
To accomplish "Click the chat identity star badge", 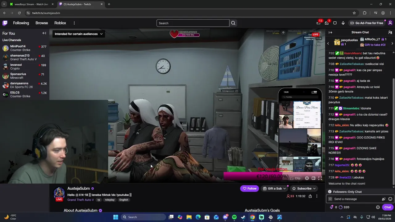I will click(330, 199).
